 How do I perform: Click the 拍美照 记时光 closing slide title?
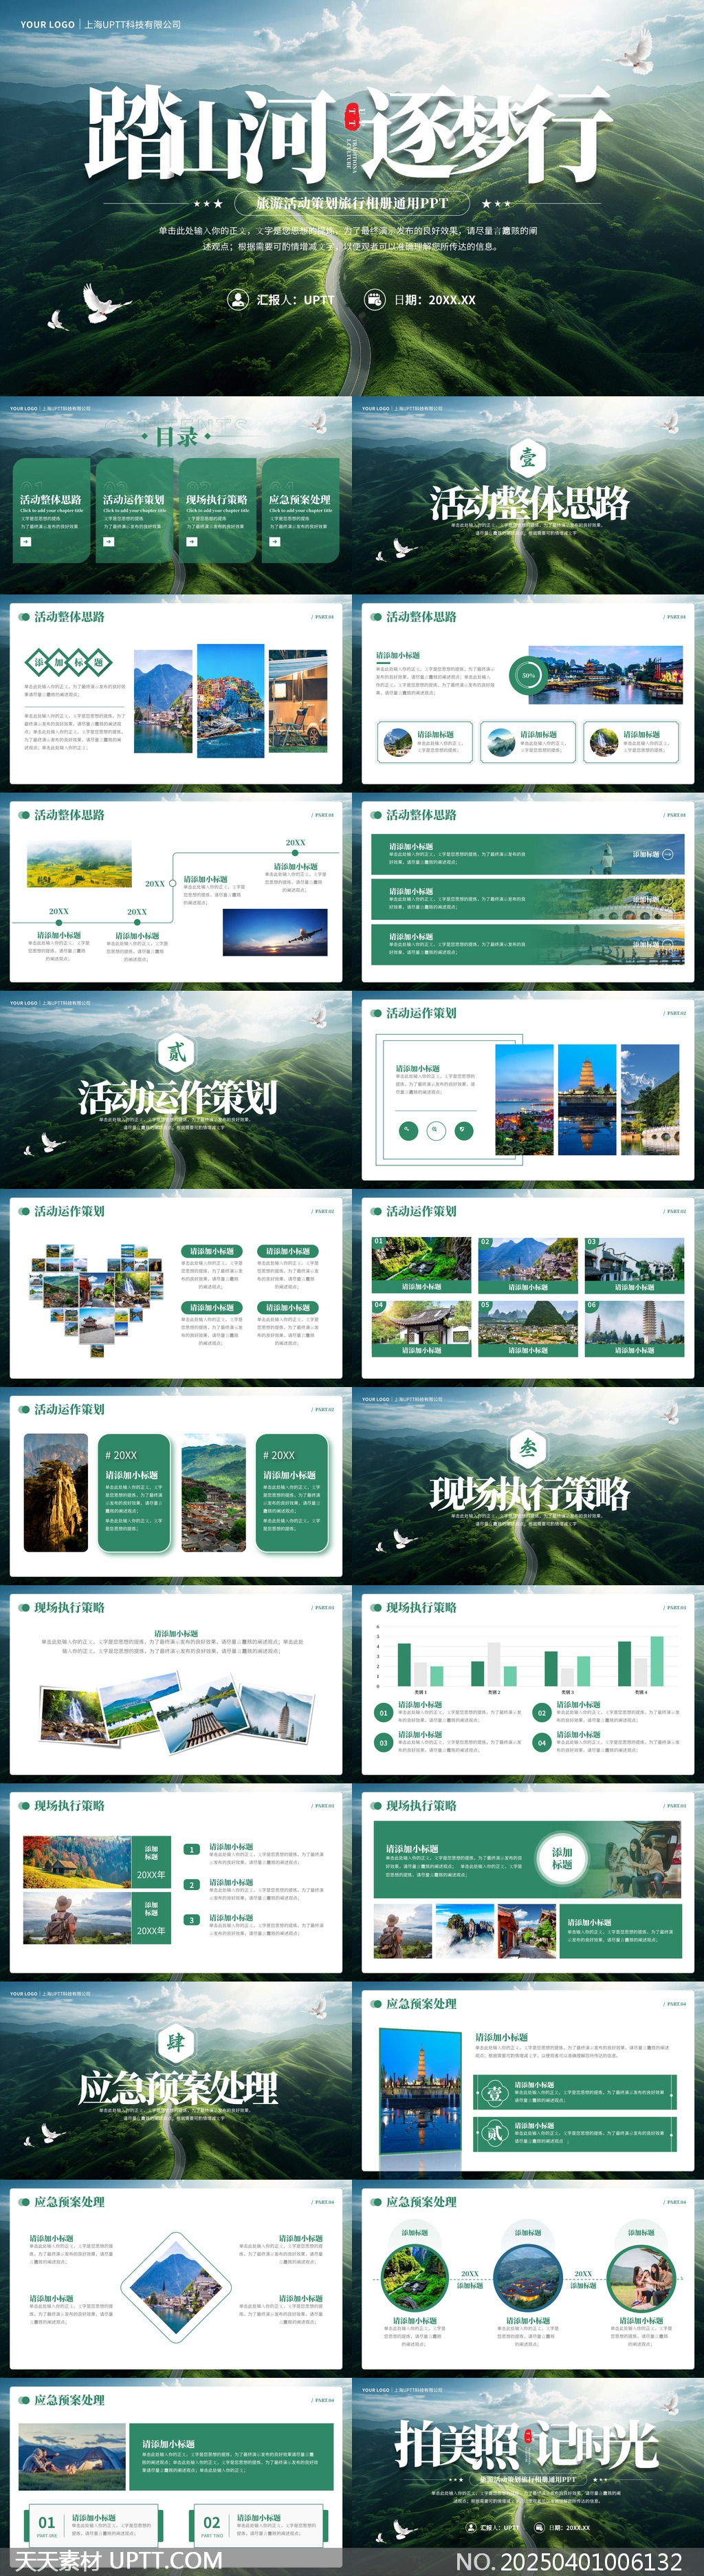tap(527, 2446)
